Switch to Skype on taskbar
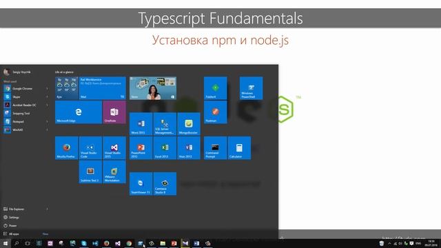This screenshot has width=441, height=248. [x=84, y=243]
